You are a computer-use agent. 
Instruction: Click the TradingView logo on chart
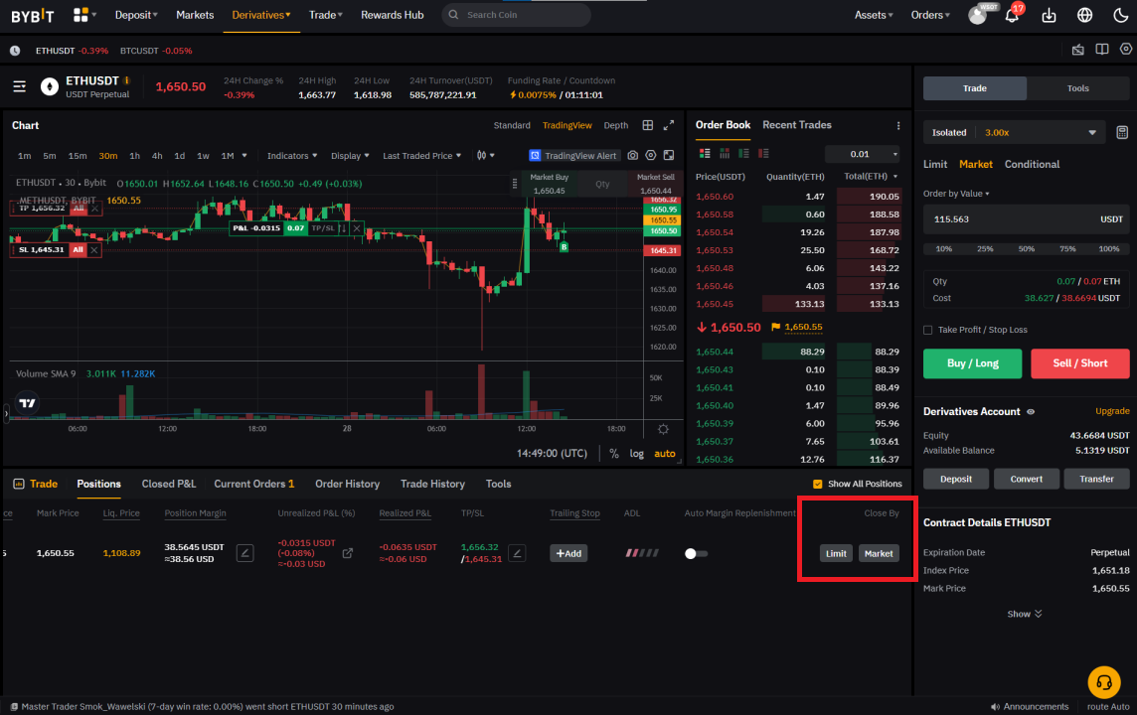click(27, 403)
